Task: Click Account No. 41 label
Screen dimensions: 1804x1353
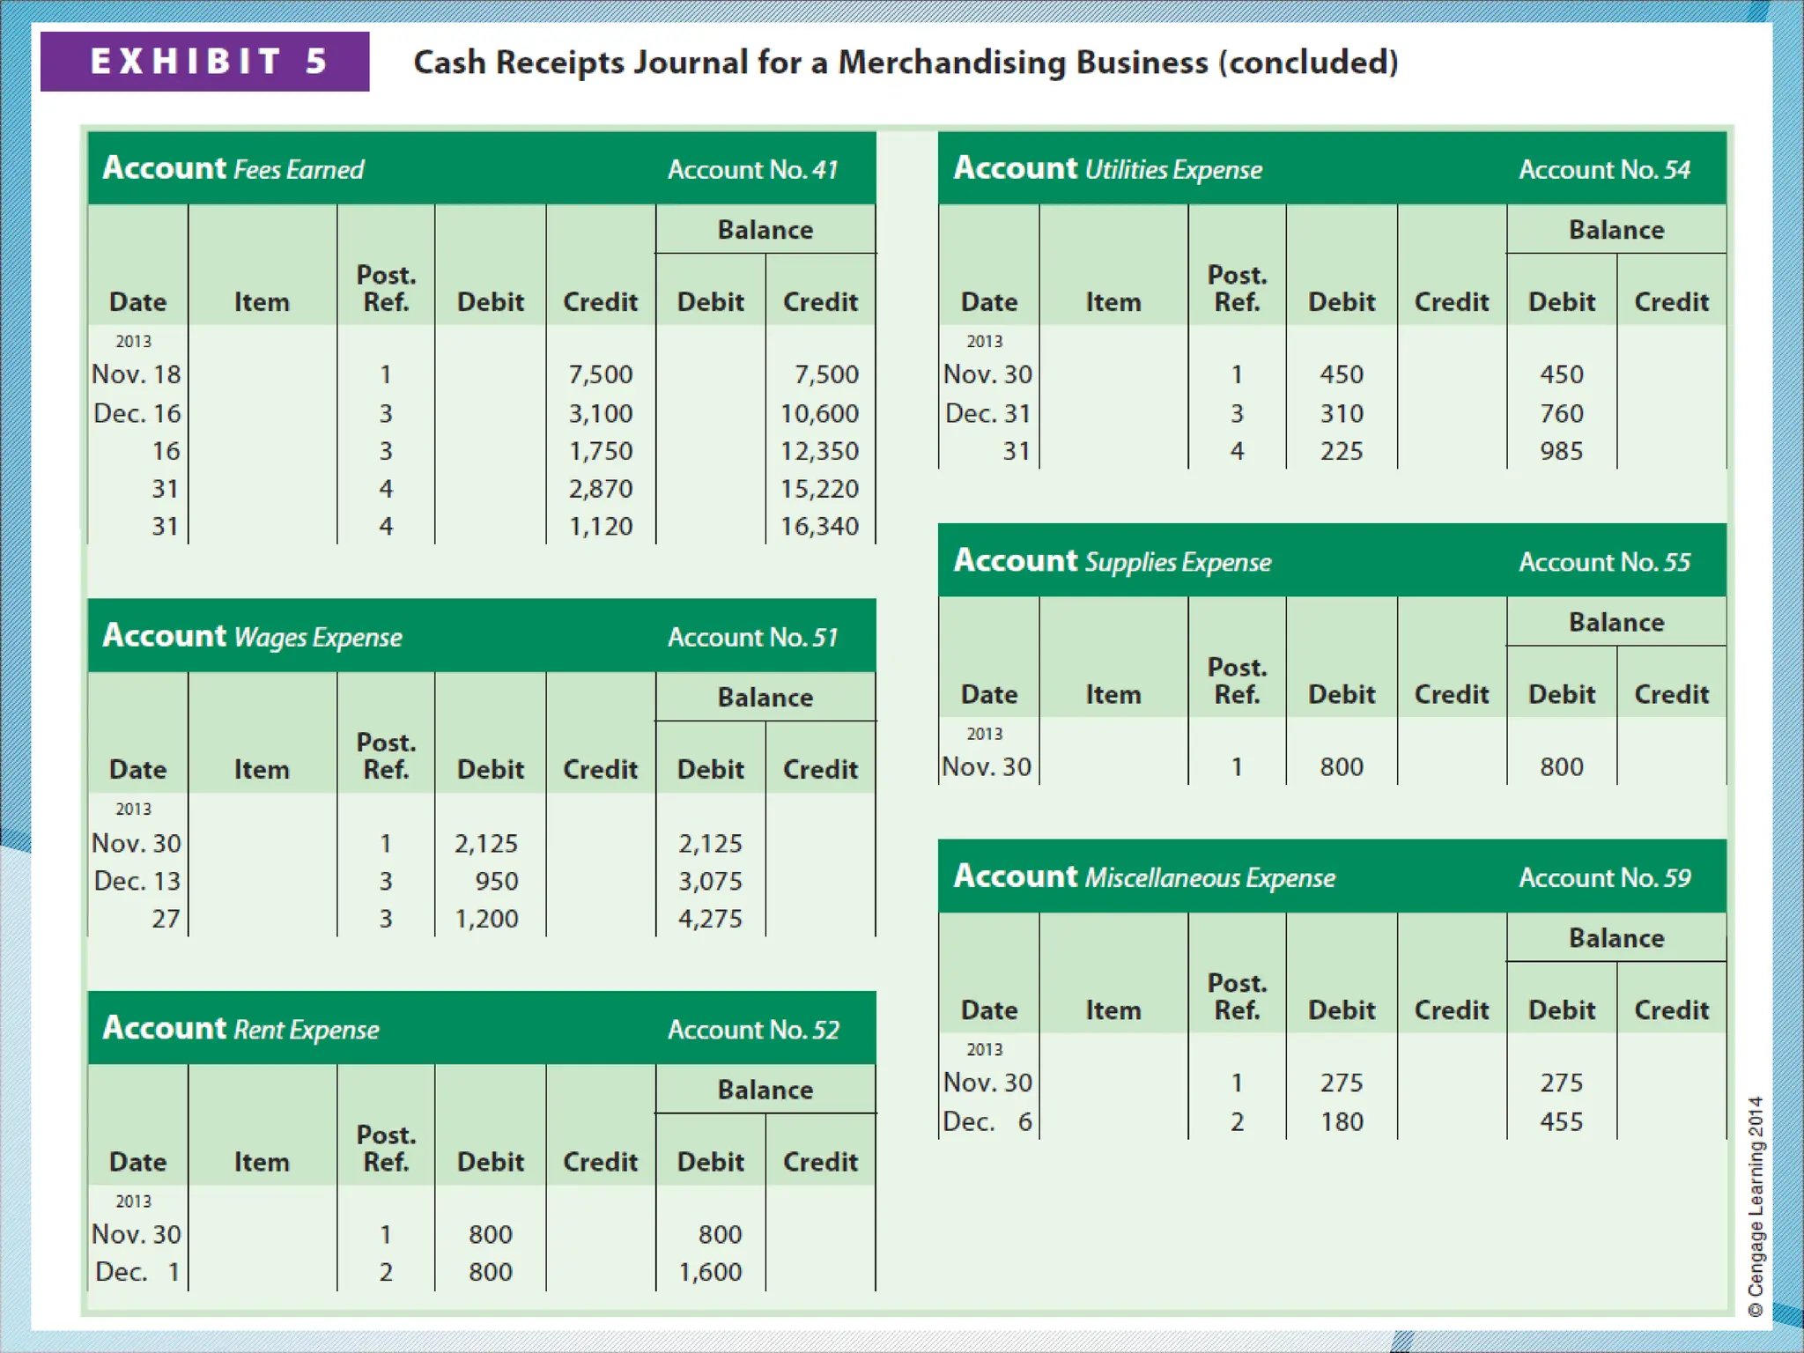Action: tap(753, 169)
